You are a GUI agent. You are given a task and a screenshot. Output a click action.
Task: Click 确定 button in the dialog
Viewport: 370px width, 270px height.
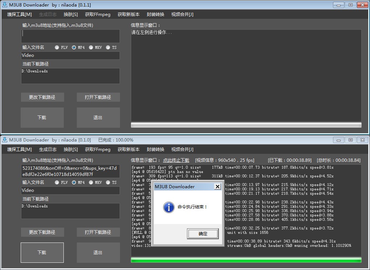(x=203, y=234)
